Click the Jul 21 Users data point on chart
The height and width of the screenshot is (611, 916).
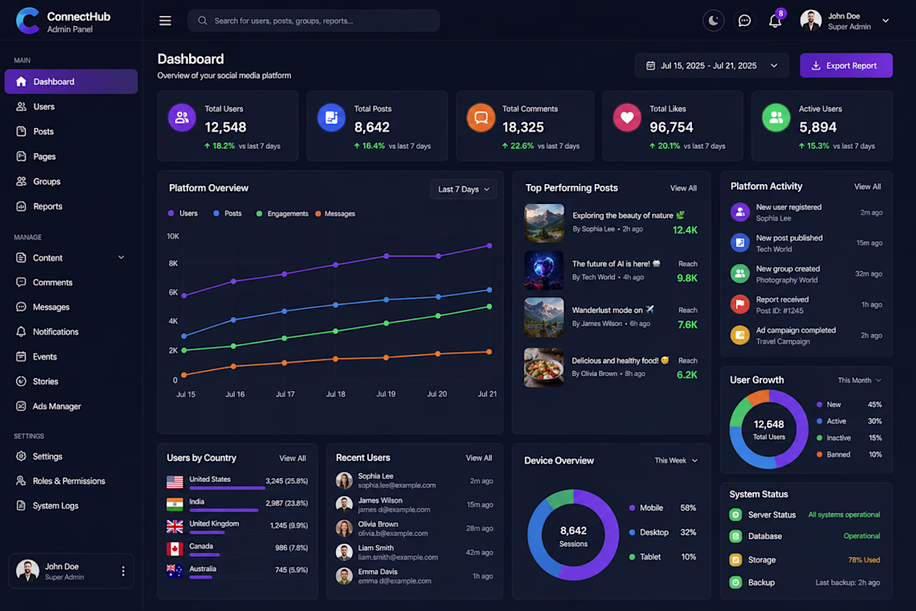490,246
